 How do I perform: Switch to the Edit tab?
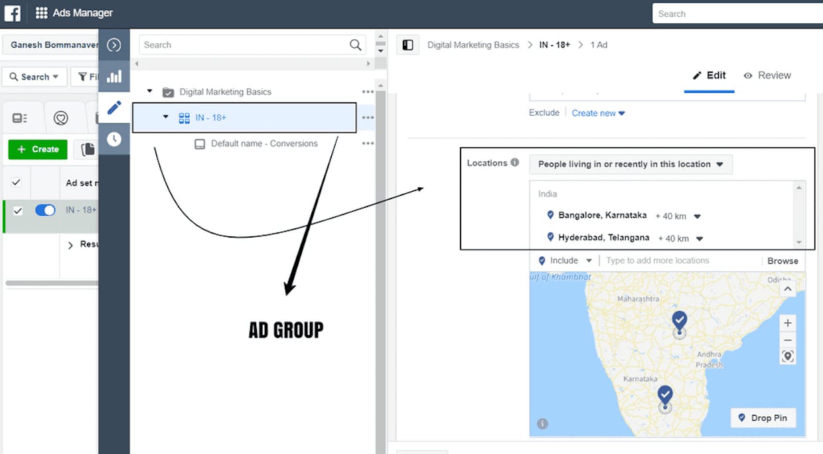coord(709,76)
